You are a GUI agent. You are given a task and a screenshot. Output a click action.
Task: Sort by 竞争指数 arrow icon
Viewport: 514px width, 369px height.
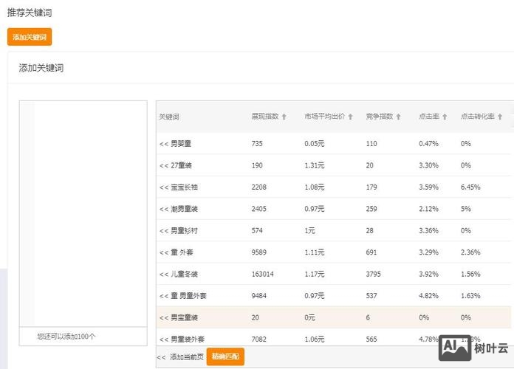coord(398,117)
